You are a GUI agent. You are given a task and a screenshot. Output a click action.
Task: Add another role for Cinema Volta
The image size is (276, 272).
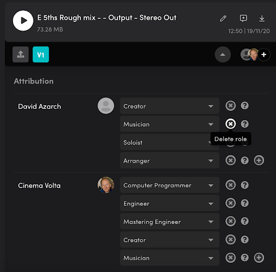coord(259,257)
